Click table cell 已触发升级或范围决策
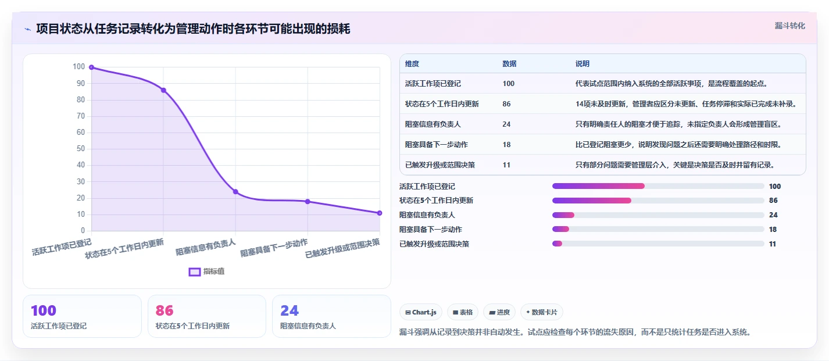The width and height of the screenshot is (829, 361). pos(440,165)
